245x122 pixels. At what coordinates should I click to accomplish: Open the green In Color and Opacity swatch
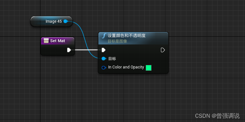149,68
